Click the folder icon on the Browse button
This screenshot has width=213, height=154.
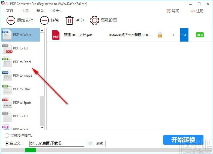(x=90, y=144)
